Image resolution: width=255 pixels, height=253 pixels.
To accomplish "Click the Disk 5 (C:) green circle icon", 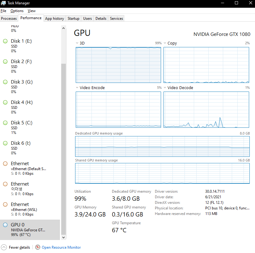I will click(x=5, y=123).
